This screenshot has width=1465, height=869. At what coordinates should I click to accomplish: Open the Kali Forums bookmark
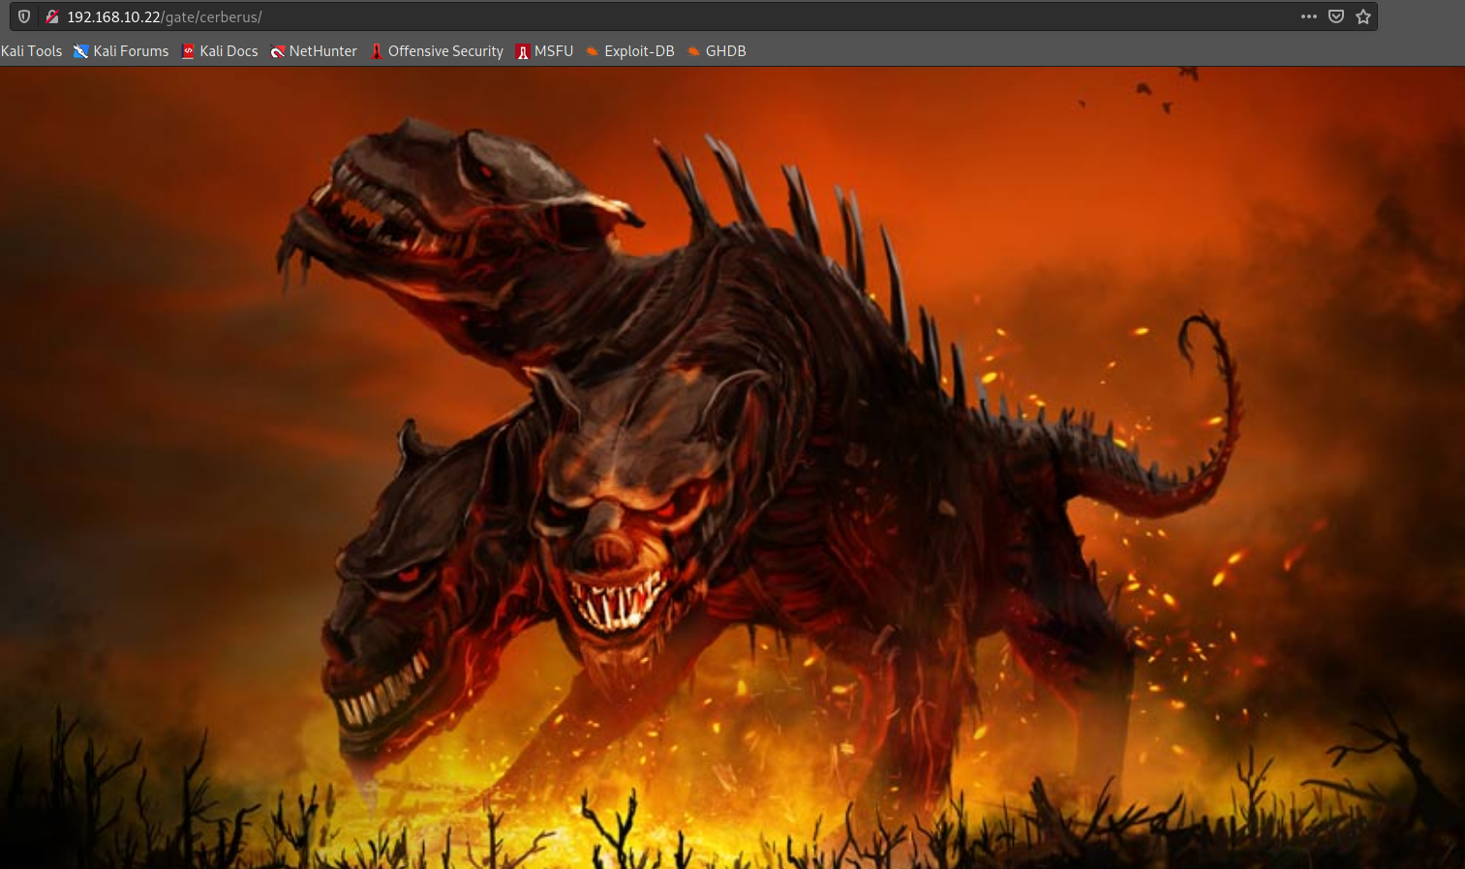pos(121,51)
